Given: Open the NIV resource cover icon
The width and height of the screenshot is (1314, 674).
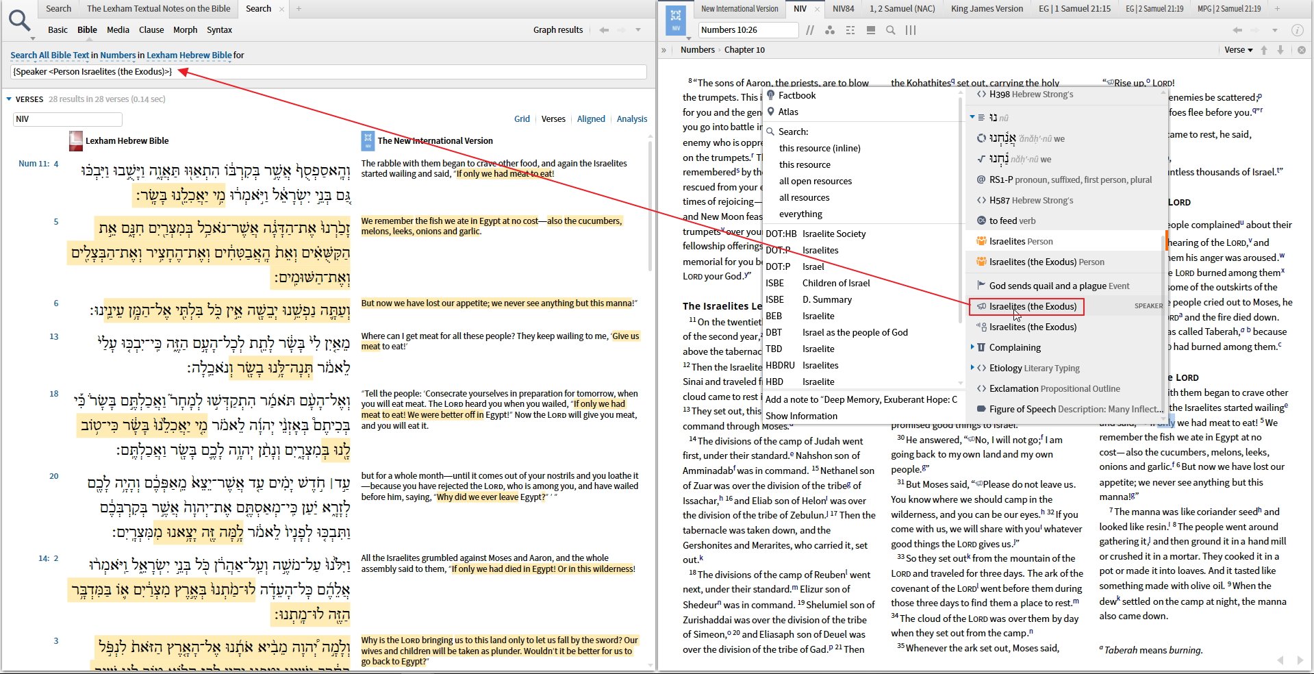Looking at the screenshot, I should (676, 20).
